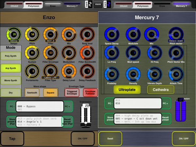The height and width of the screenshot is (147, 196).
Task: Click the Mercury 7 Swell footswitch
Action: 110,139
